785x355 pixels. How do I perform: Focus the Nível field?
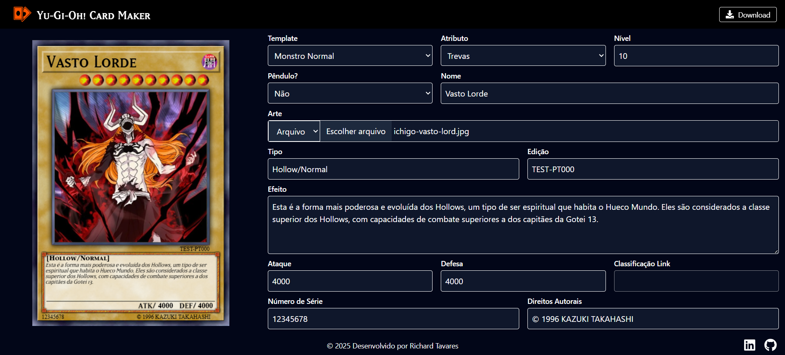coord(696,56)
